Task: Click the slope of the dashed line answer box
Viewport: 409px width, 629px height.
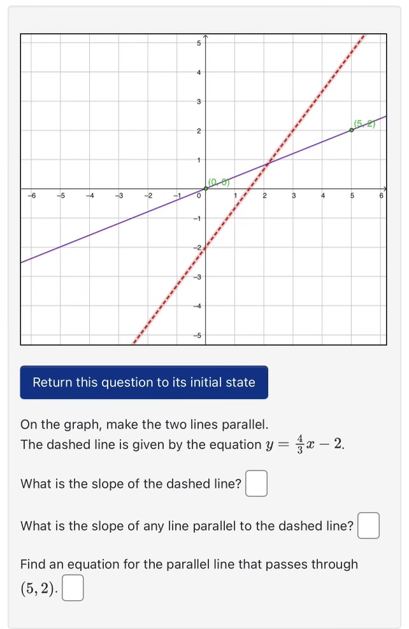Action: coord(256,484)
